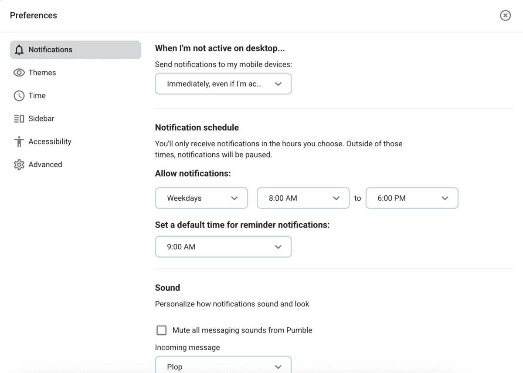Open the mobile notifications timing dropdown
523x373 pixels.
[223, 84]
